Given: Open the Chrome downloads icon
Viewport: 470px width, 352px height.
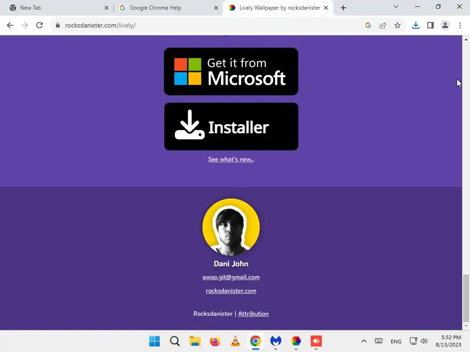Looking at the screenshot, I should click(416, 26).
